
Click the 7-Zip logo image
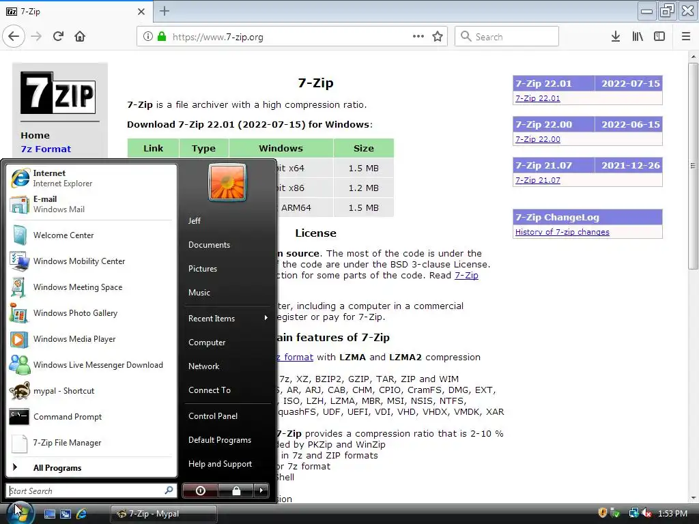pyautogui.click(x=58, y=93)
